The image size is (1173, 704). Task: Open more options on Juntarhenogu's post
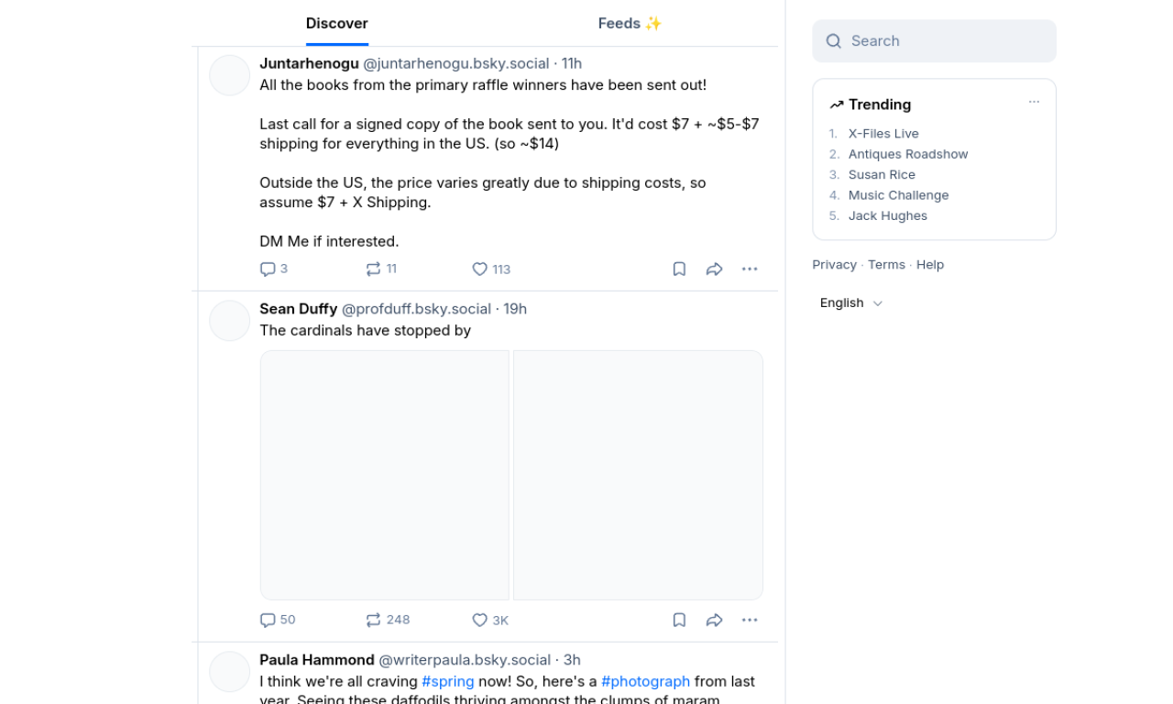pyautogui.click(x=750, y=269)
